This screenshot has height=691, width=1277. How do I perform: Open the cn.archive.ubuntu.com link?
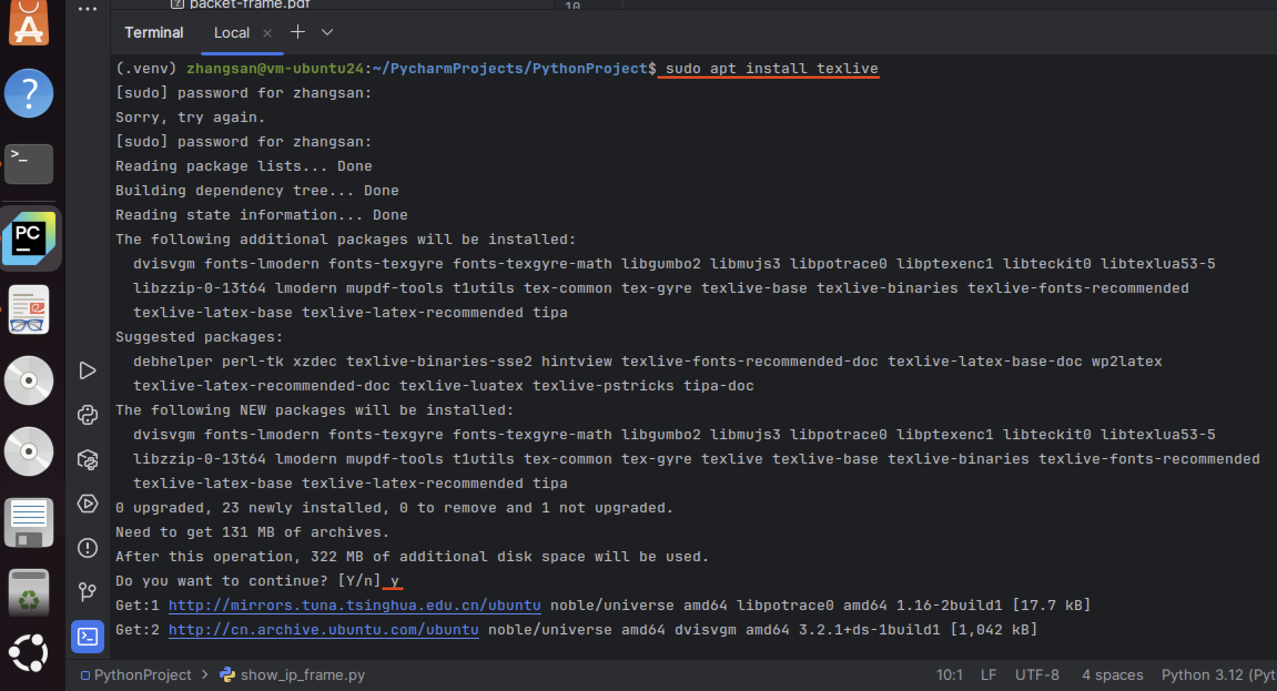323,629
